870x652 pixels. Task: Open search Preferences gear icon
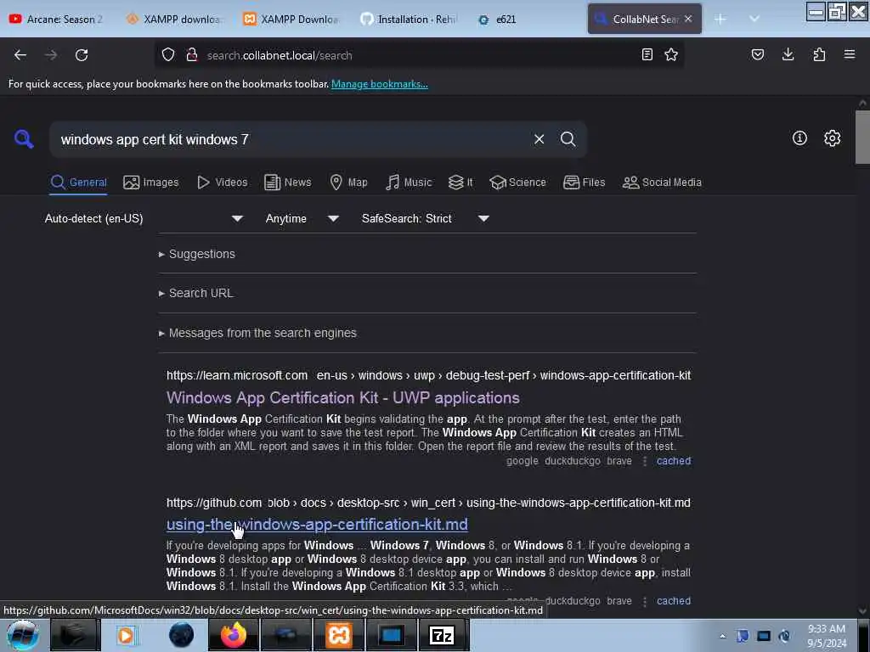833,138
